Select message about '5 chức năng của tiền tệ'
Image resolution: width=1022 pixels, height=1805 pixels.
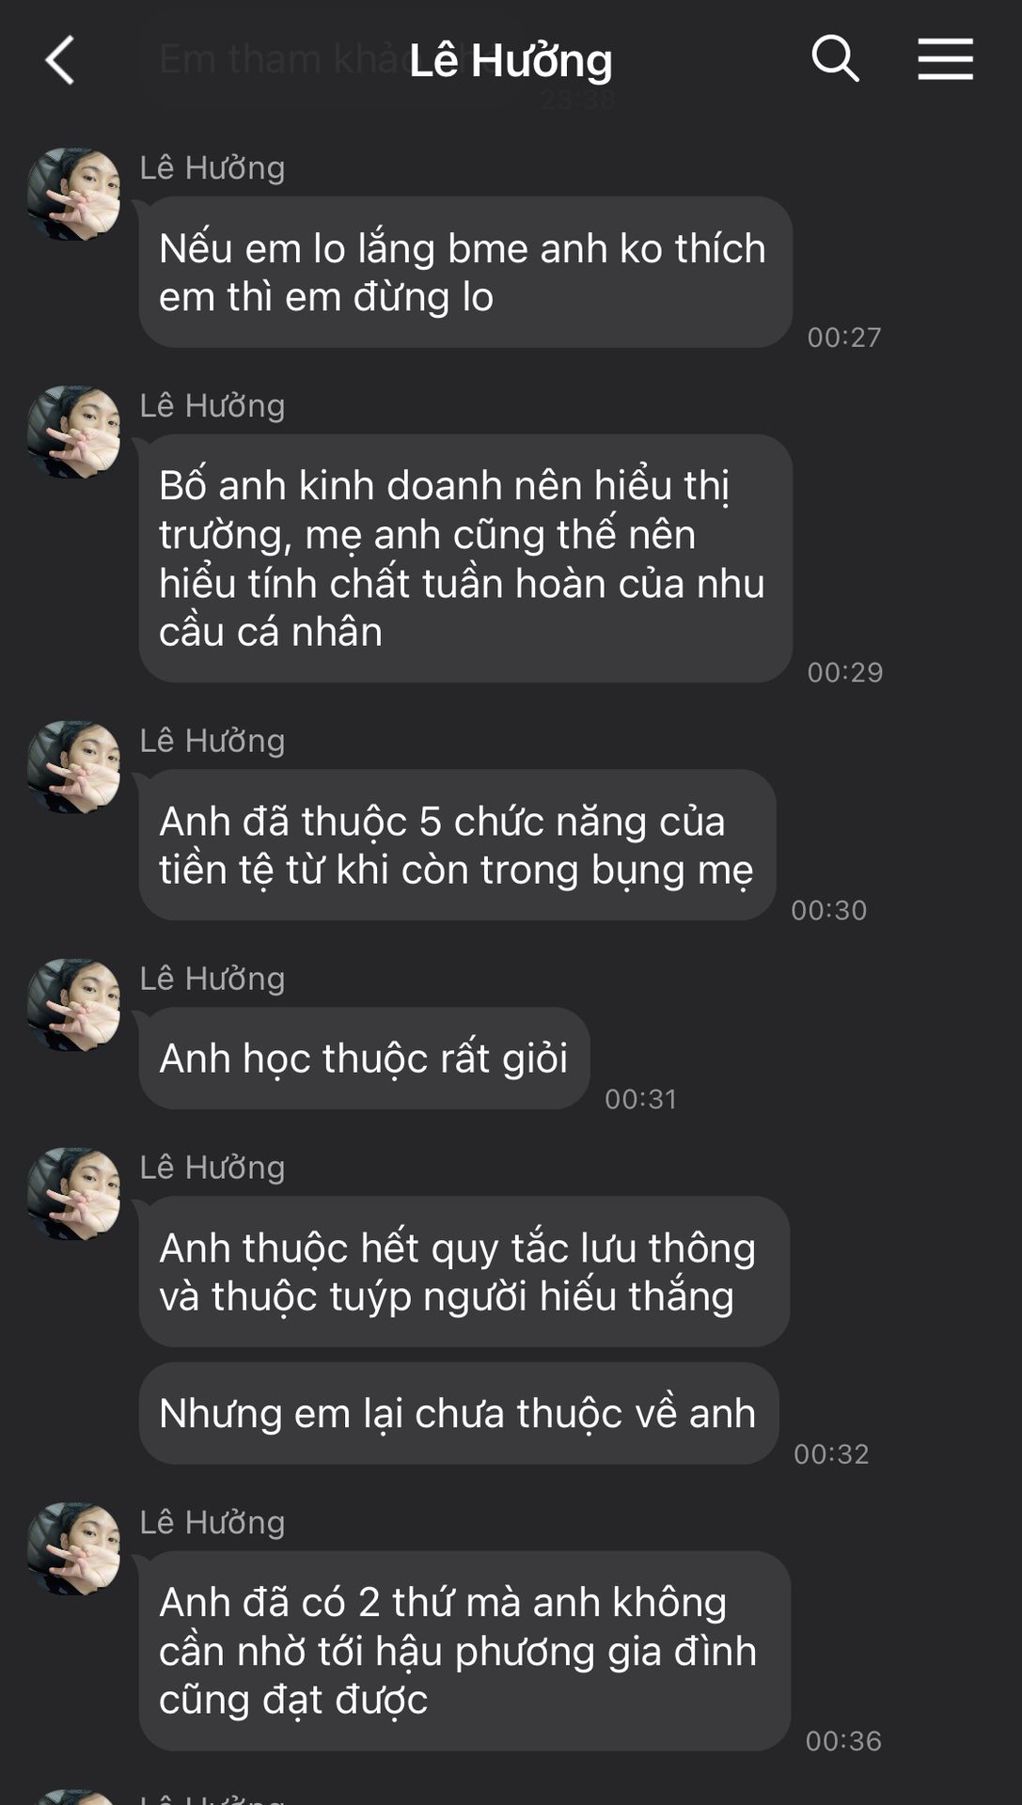click(458, 845)
